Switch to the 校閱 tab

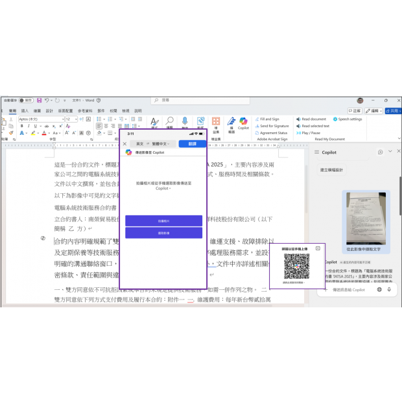click(x=113, y=111)
